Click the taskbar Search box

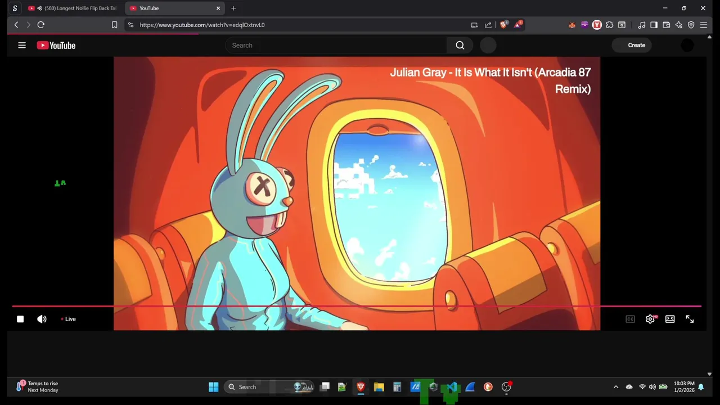click(269, 387)
